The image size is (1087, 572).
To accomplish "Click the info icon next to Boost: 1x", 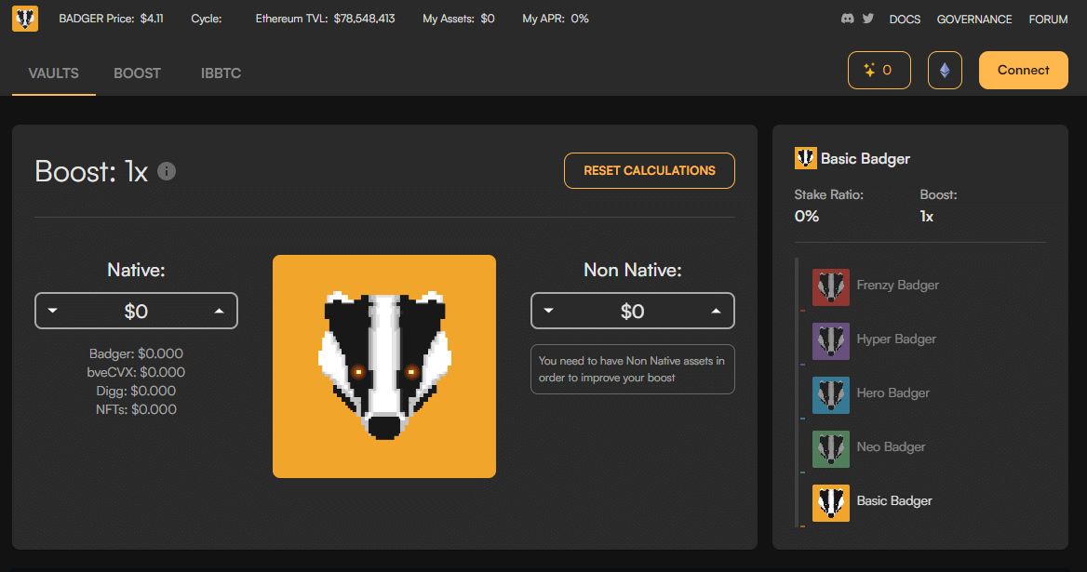I will pyautogui.click(x=167, y=171).
